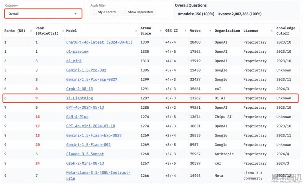
Task: Select votes value 13262
Action: (x=195, y=98)
